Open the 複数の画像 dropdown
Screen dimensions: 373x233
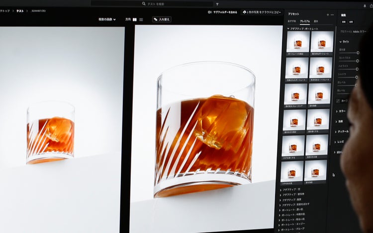point(107,19)
